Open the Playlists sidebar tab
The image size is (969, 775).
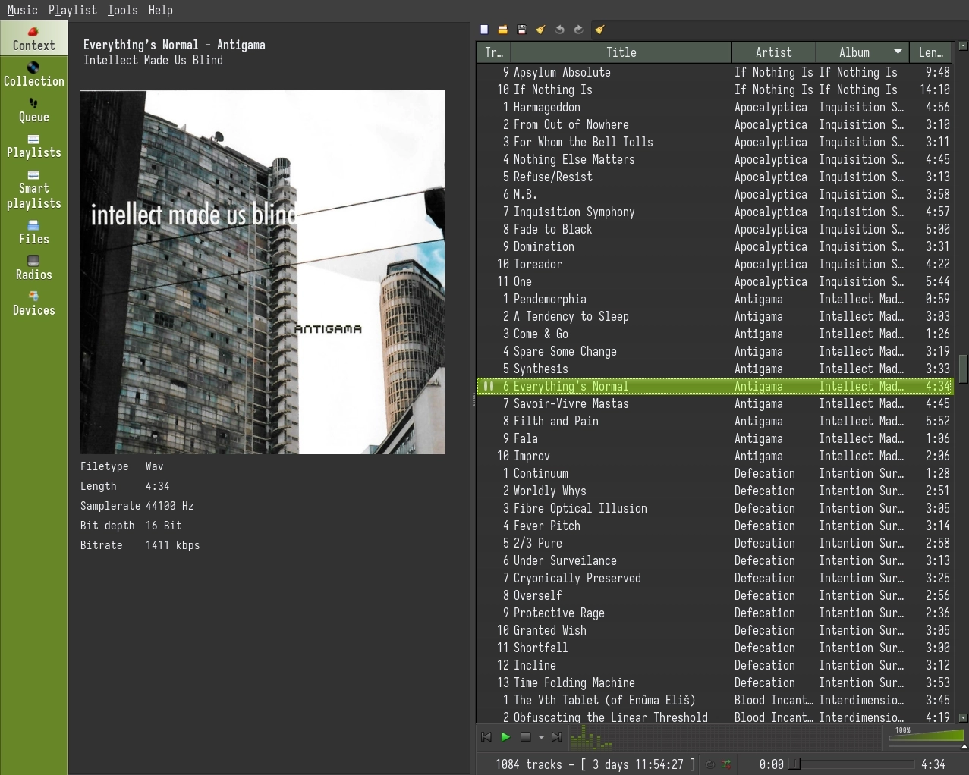(33, 146)
